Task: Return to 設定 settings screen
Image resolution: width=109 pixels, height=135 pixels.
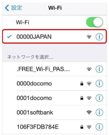Action: [13, 8]
